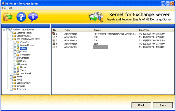
Task: Click the envelope icon of email 4
Action: 54,43
